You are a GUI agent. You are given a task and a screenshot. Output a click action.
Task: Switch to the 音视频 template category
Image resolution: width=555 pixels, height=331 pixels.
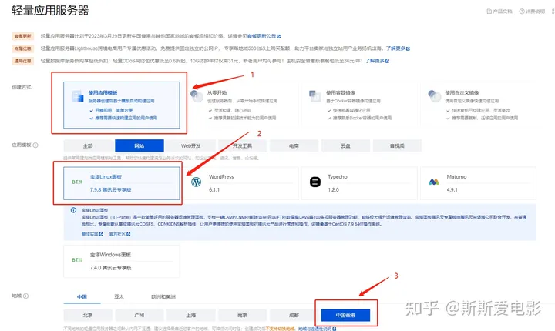397,145
